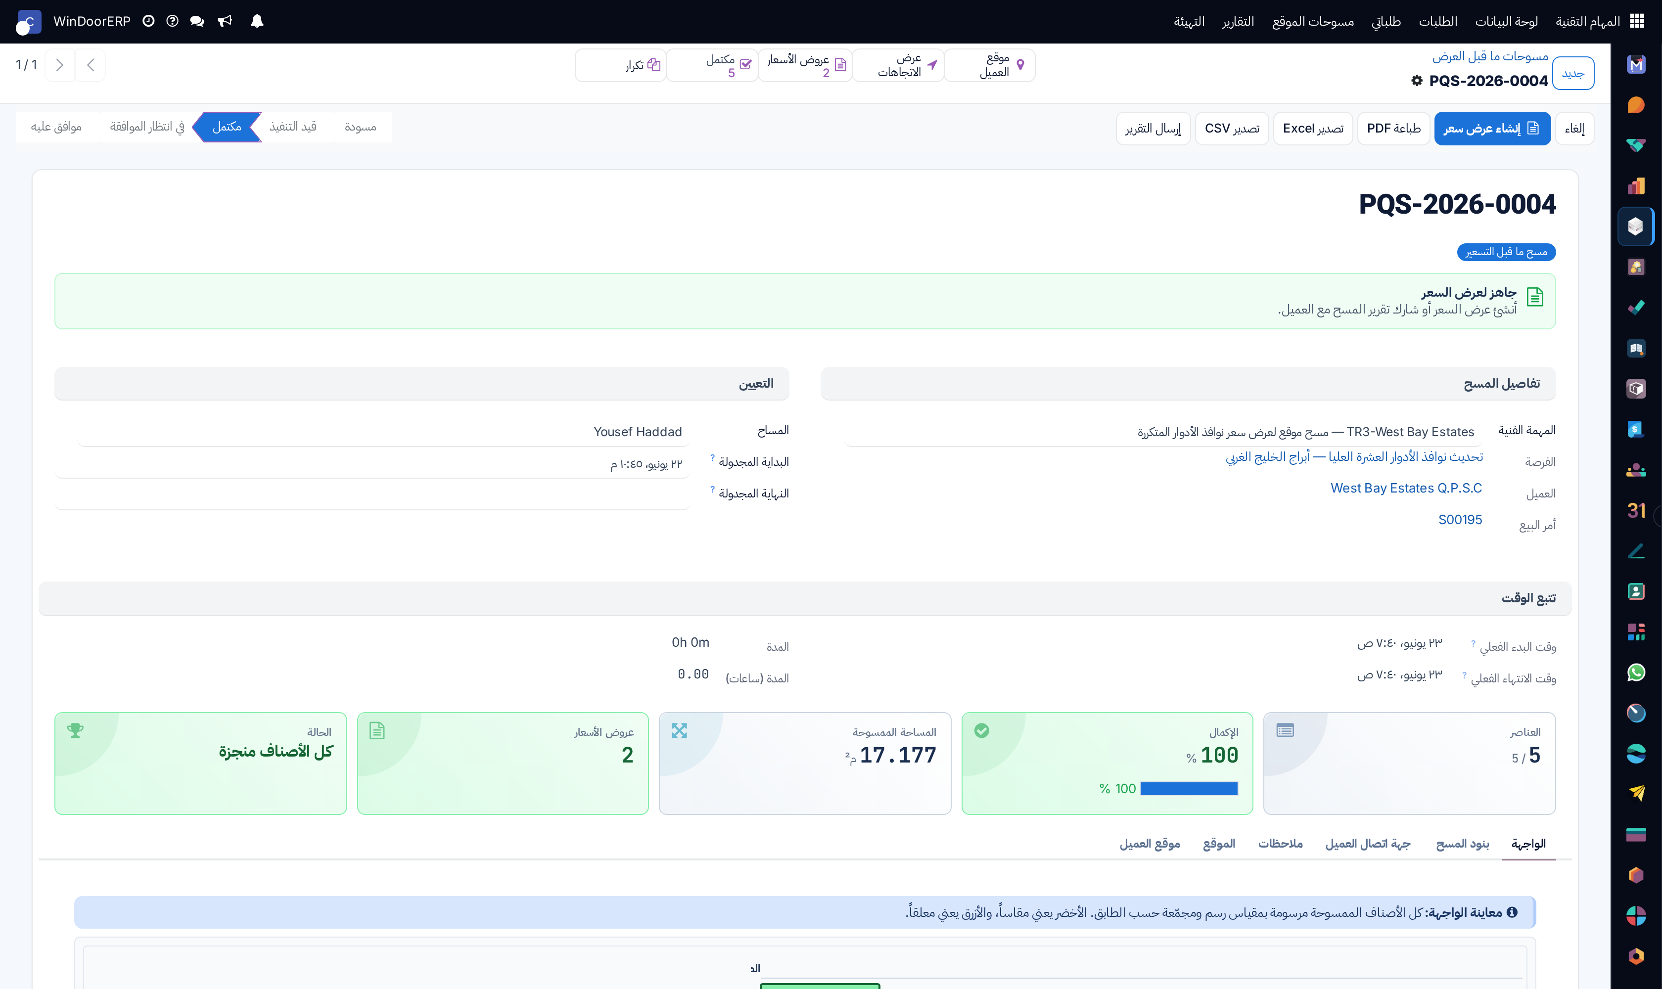Open the handshake CRM app
The image size is (1662, 989).
point(1635,145)
